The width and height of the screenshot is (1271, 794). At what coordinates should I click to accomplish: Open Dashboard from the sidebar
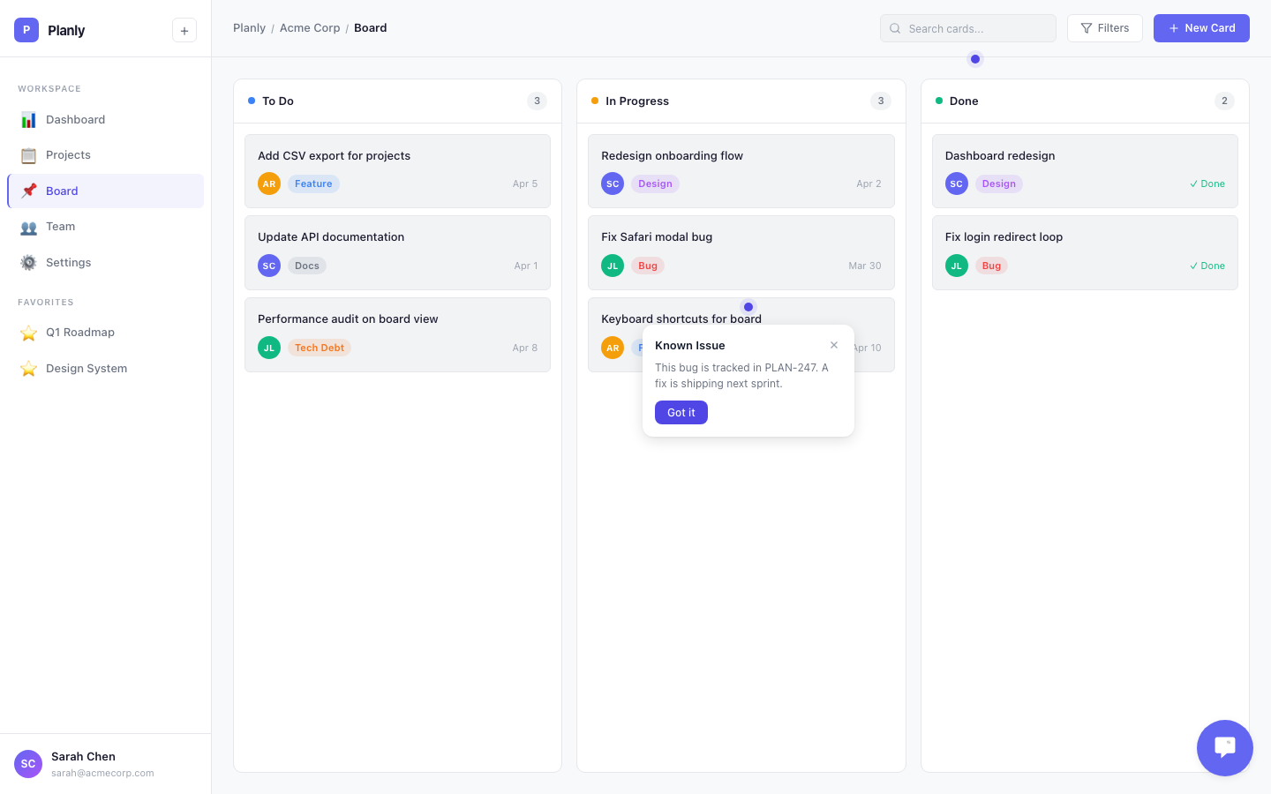click(x=75, y=120)
